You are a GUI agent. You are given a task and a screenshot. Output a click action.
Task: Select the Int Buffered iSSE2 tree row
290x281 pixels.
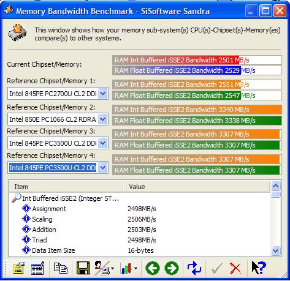pos(71,198)
